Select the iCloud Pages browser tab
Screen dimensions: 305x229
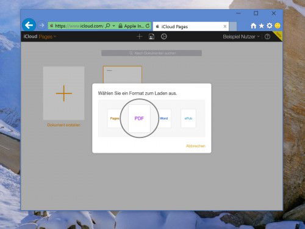191,26
